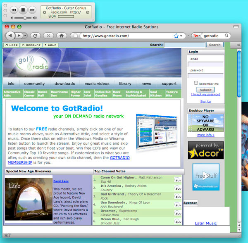Select the Today's Hits music room
Viewport: 248px width, 243px height.
(x=172, y=93)
